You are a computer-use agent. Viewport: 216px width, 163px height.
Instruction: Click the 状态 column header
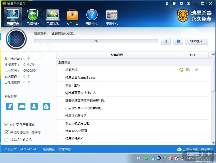(x=193, y=55)
